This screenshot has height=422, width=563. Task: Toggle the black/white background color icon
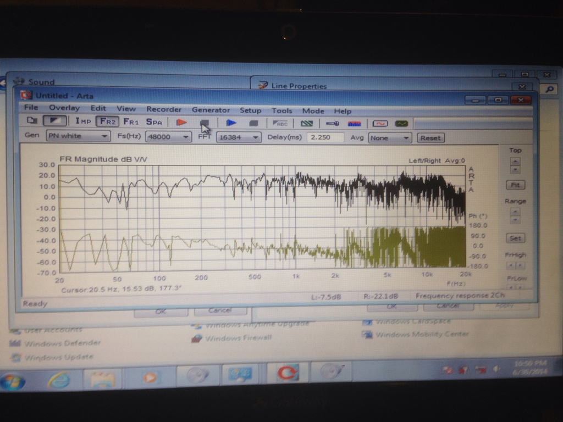click(54, 120)
